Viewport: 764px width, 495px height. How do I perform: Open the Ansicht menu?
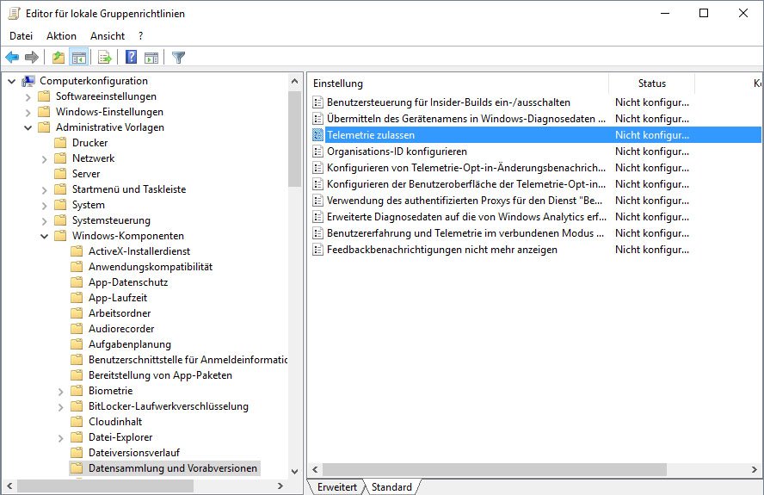[108, 36]
